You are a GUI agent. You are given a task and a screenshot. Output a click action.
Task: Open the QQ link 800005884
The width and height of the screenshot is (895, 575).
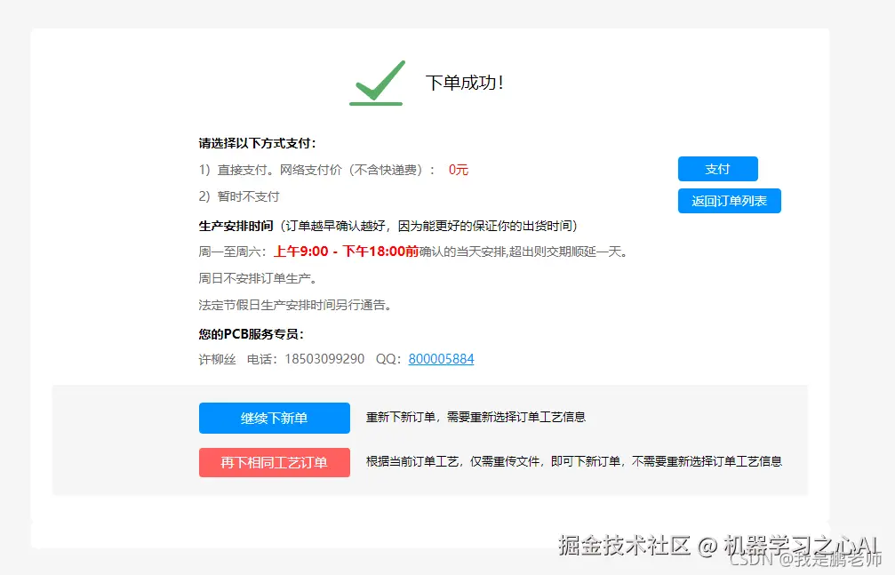tap(443, 359)
